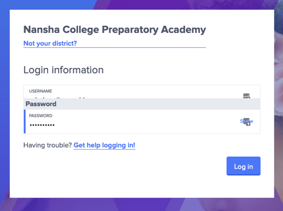Click the password manager icon in Username field
The height and width of the screenshot is (211, 283).
247,95
